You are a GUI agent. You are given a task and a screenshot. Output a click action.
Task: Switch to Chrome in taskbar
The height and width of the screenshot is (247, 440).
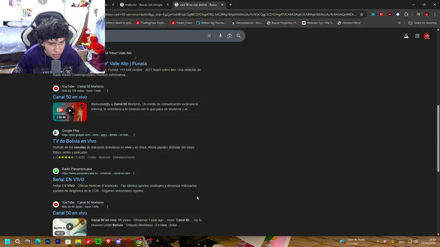pos(139,242)
